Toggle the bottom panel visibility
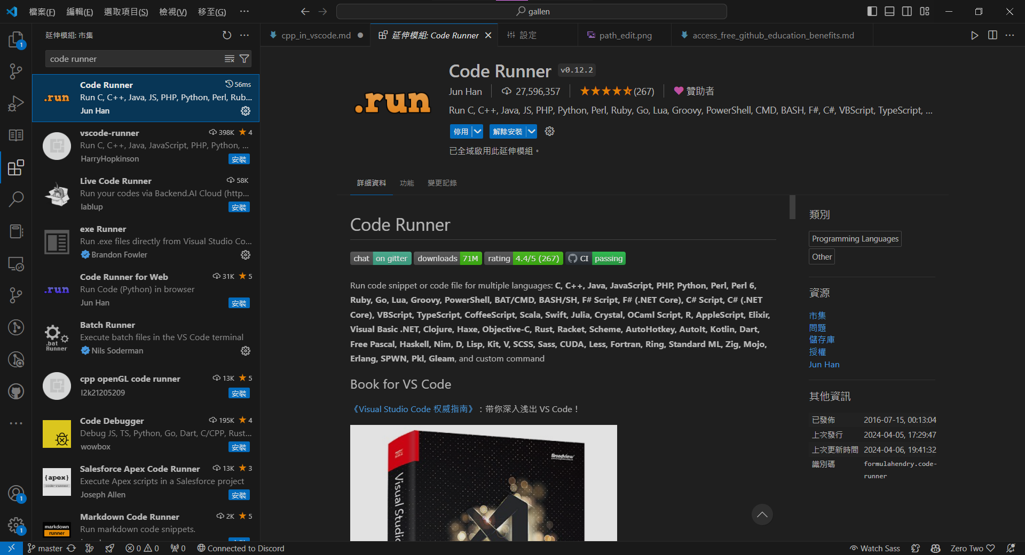Image resolution: width=1025 pixels, height=555 pixels. (x=889, y=11)
